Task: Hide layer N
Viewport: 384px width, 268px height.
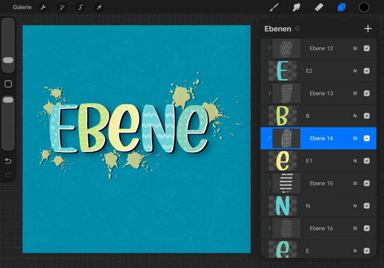Action: pyautogui.click(x=367, y=206)
